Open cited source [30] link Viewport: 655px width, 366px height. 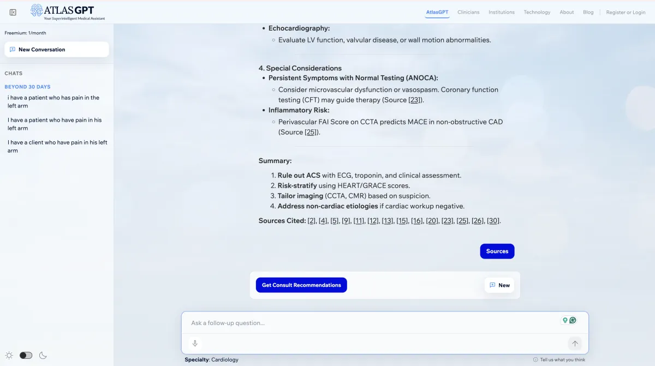(x=493, y=221)
